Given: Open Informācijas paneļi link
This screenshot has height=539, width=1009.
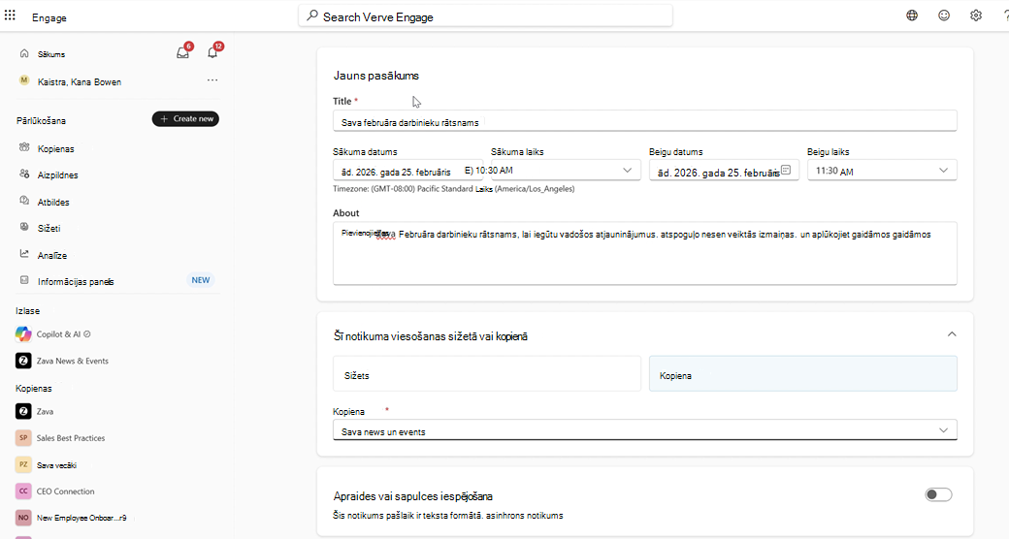Looking at the screenshot, I should pyautogui.click(x=76, y=282).
